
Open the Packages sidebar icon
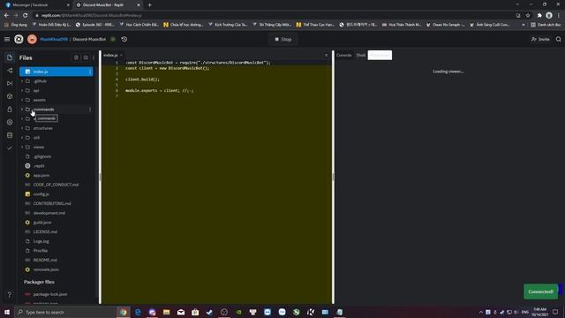[10, 96]
